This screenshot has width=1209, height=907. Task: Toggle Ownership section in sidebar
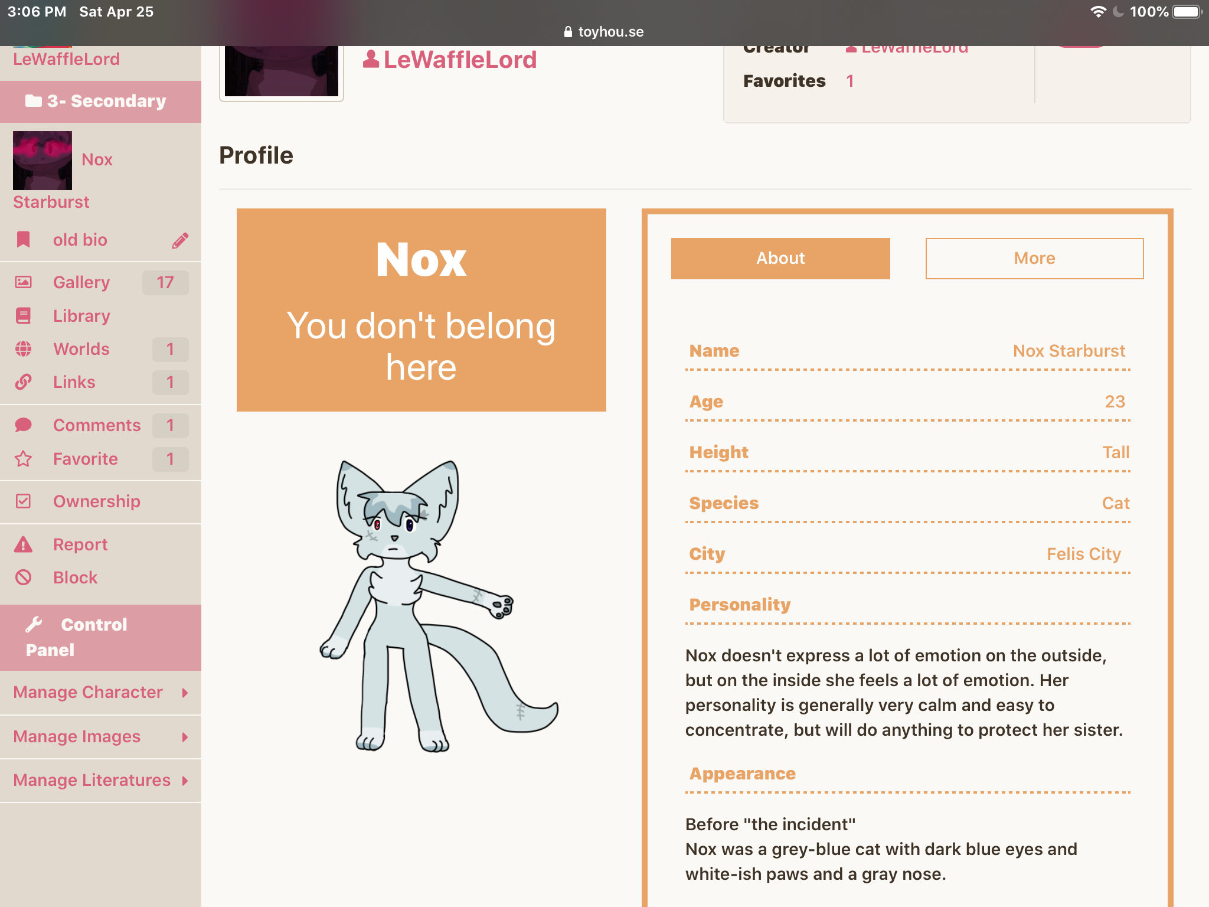97,499
